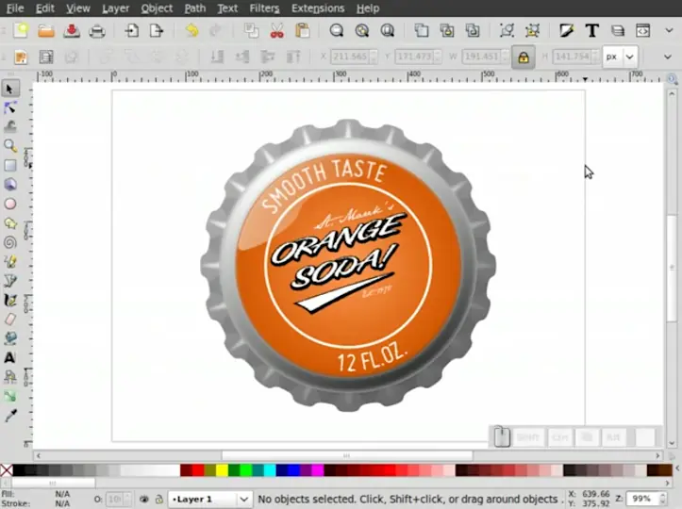Choose the Ellipse circle tool
The image size is (682, 509).
coord(10,204)
